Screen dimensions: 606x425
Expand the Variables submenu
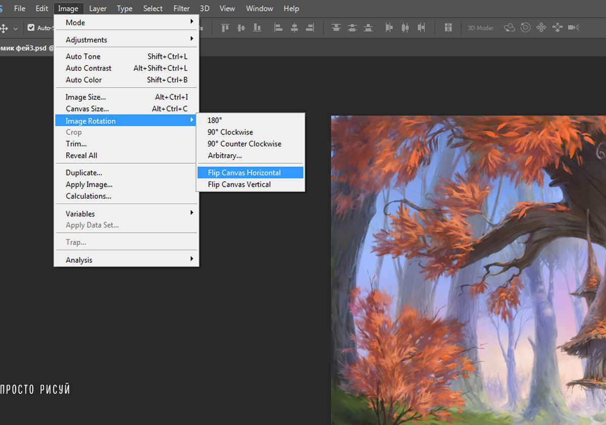point(126,213)
